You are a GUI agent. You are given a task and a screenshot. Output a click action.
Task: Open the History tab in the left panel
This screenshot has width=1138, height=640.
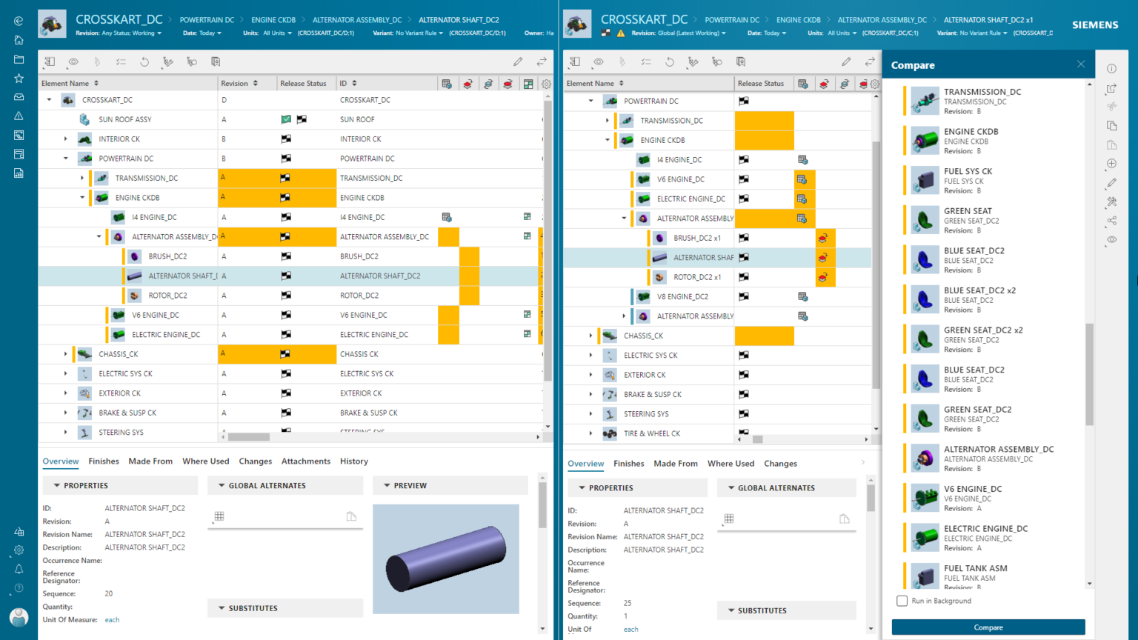tap(353, 461)
